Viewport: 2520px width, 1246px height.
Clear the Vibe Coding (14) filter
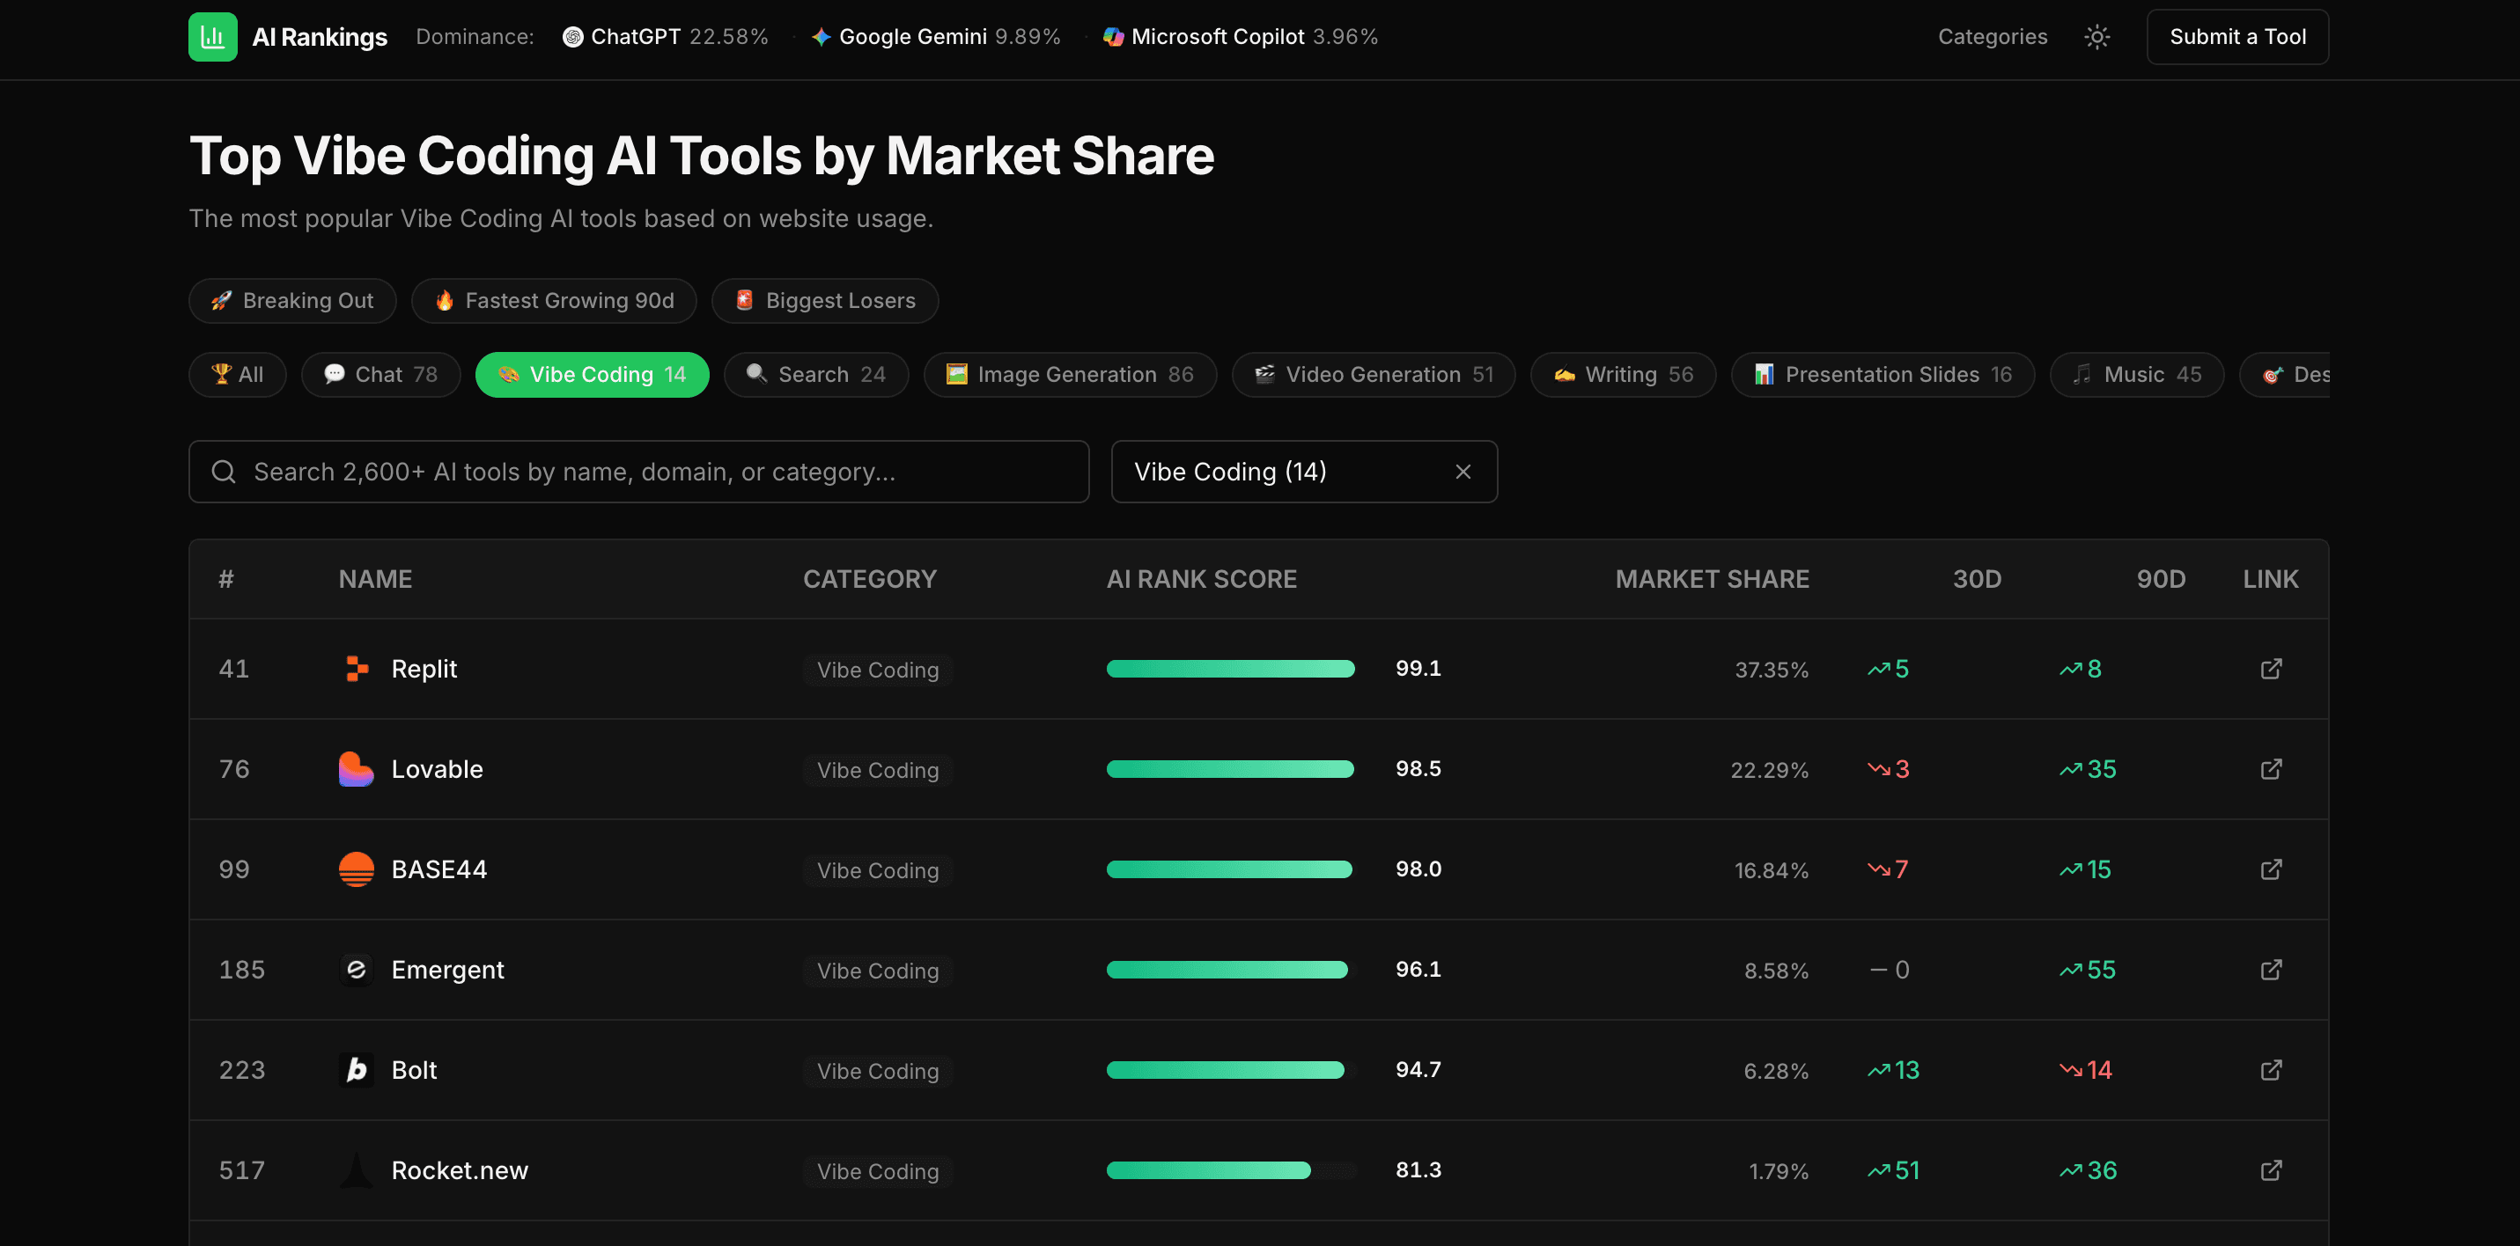pos(1463,473)
